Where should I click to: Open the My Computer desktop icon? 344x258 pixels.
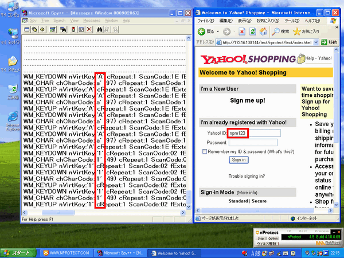tap(11, 11)
